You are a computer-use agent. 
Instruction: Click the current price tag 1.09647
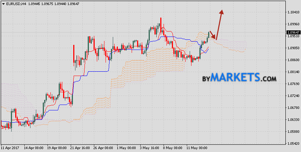coord(292,32)
